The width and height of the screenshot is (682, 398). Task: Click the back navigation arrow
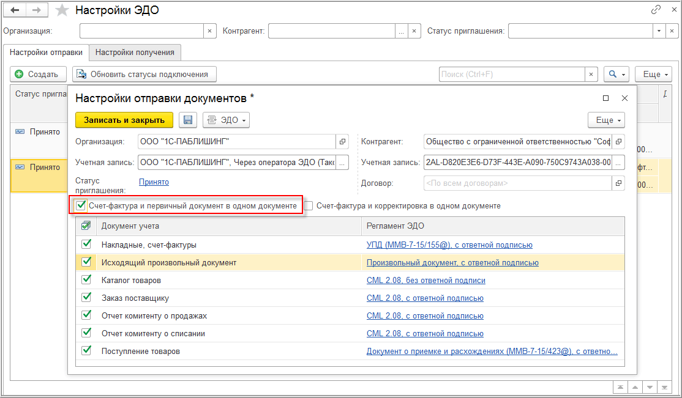pyautogui.click(x=15, y=10)
